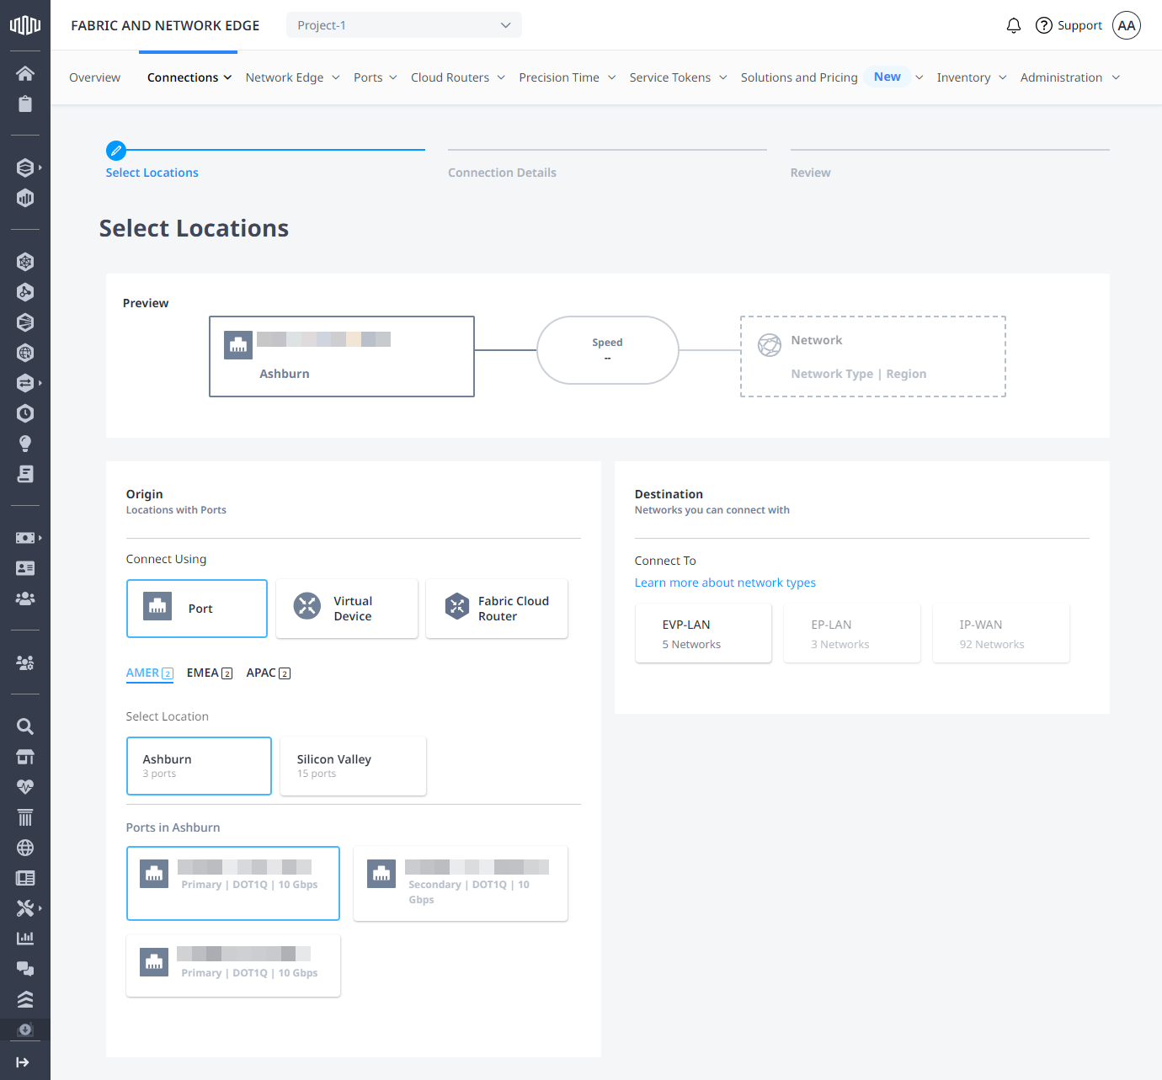Select the Silicon Valley location card
The height and width of the screenshot is (1080, 1162).
[x=354, y=766]
